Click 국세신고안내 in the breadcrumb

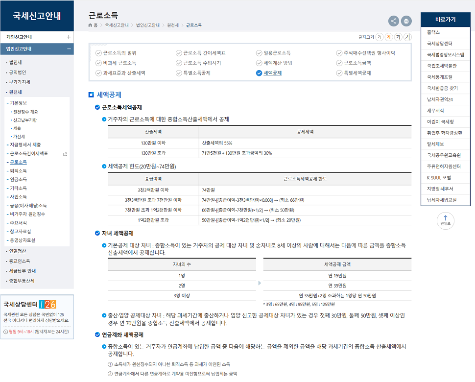[117, 25]
